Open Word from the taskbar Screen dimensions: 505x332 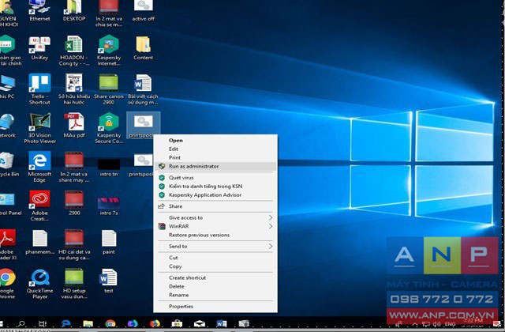coord(221,323)
